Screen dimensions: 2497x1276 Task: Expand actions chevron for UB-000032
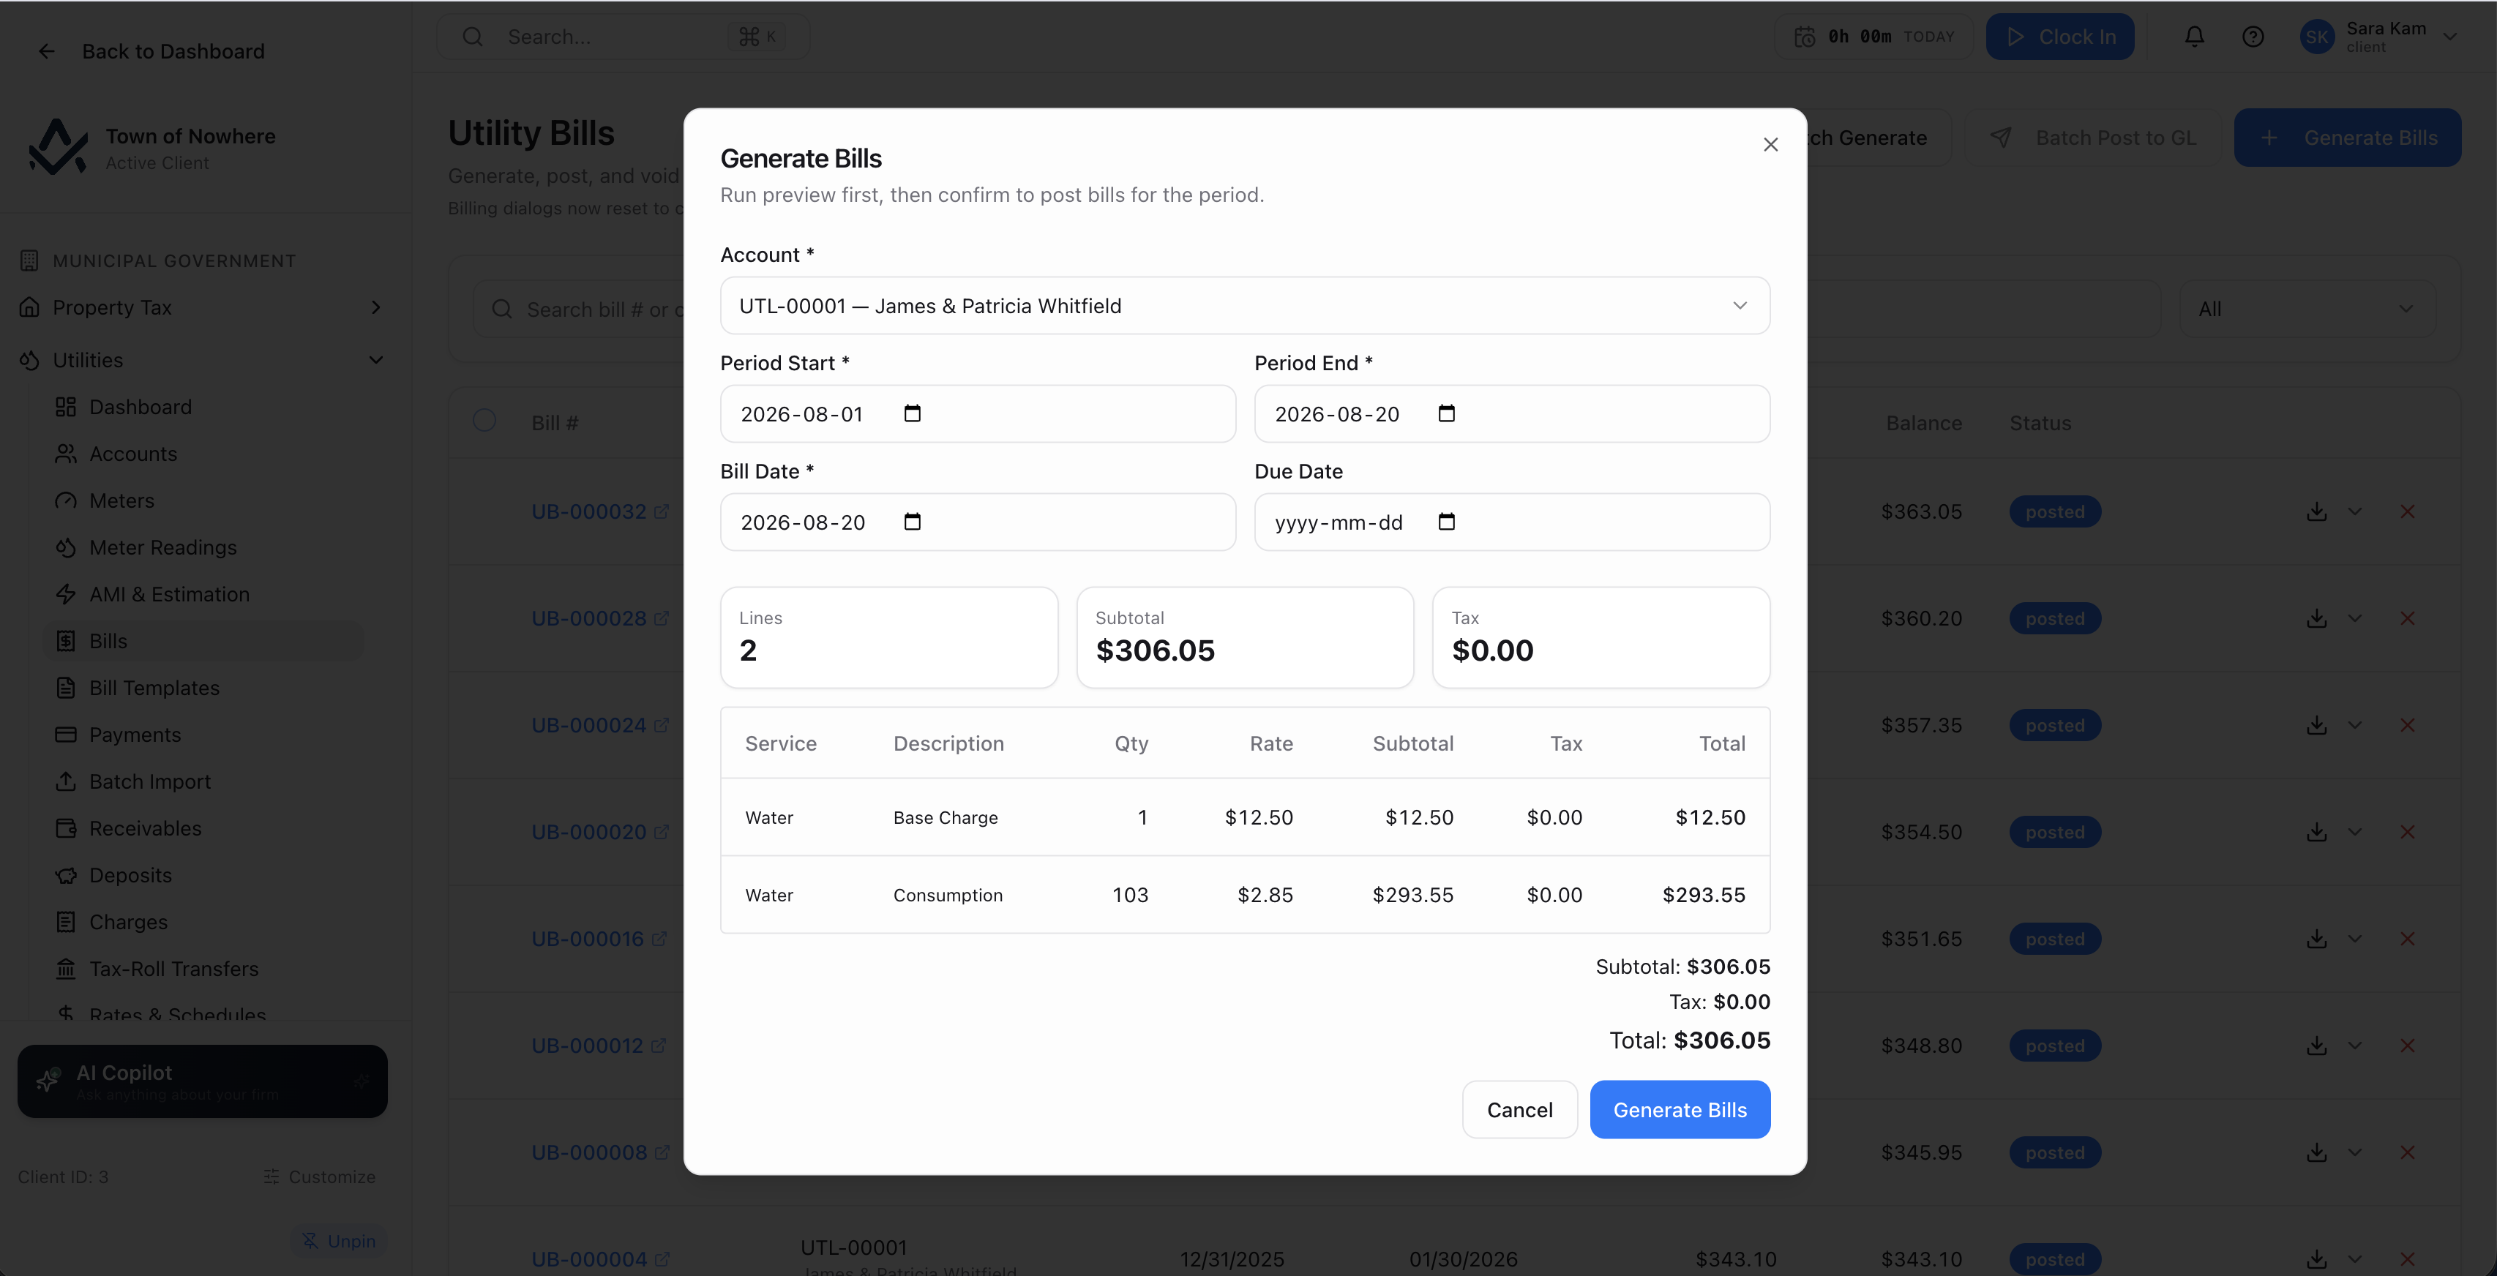point(2356,511)
